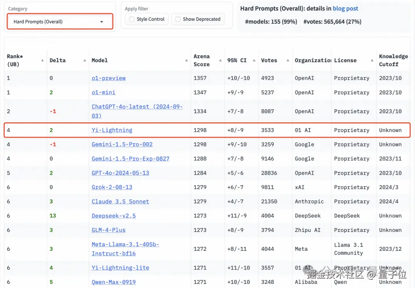Sort by Rank (UB) column arrow
The image size is (415, 288).
click(x=42, y=60)
